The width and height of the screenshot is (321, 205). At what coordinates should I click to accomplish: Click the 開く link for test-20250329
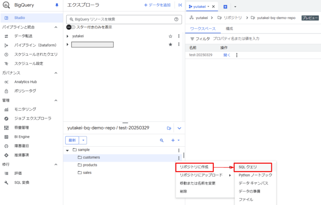point(227,55)
